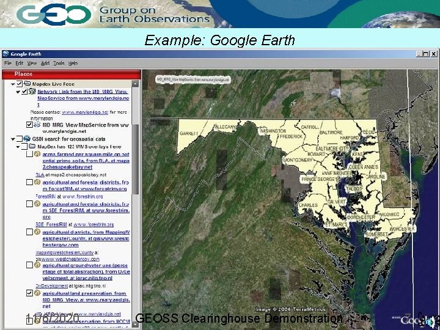Click the overlay icon for MD MRG View MapService
The width and height of the screenshot is (440, 330).
click(x=37, y=125)
